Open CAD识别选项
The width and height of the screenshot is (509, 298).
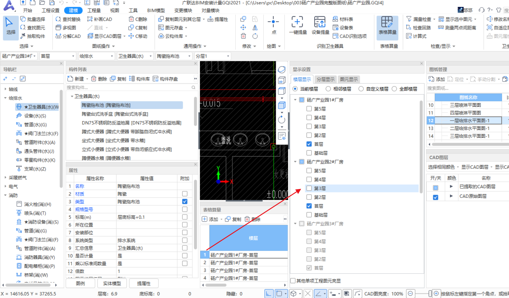[x=350, y=36]
